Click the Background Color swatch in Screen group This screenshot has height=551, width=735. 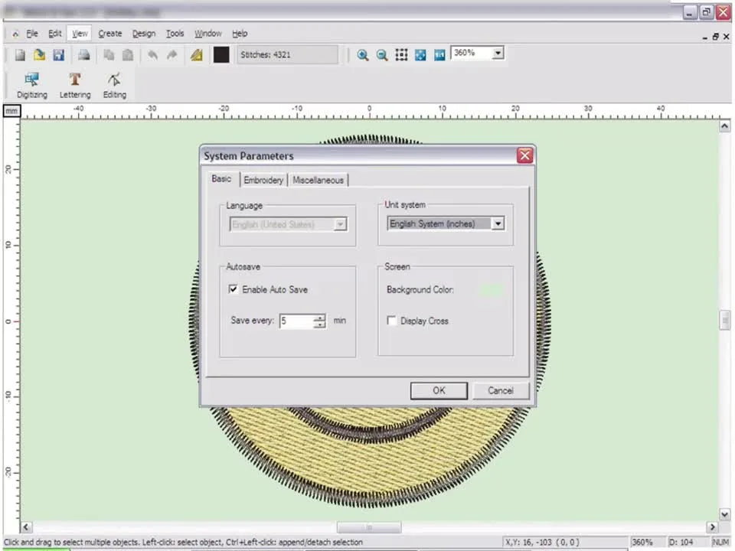(492, 290)
